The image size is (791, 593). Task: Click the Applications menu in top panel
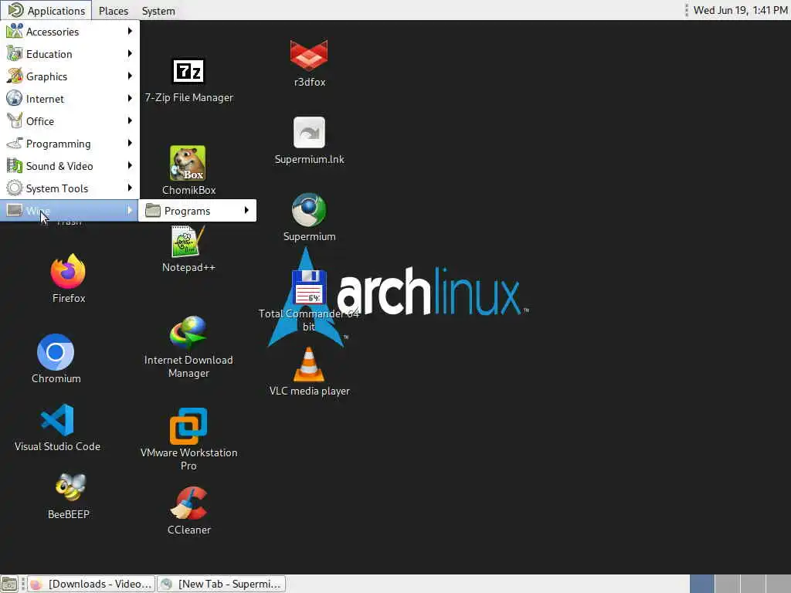[46, 11]
